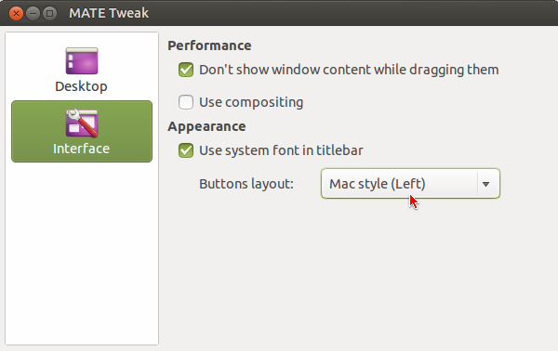
Task: Enable the Use compositing checkbox
Action: tap(186, 102)
